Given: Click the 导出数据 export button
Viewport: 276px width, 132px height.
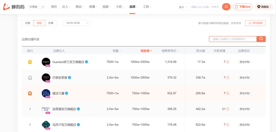Looking at the screenshot, I should coord(255,23).
